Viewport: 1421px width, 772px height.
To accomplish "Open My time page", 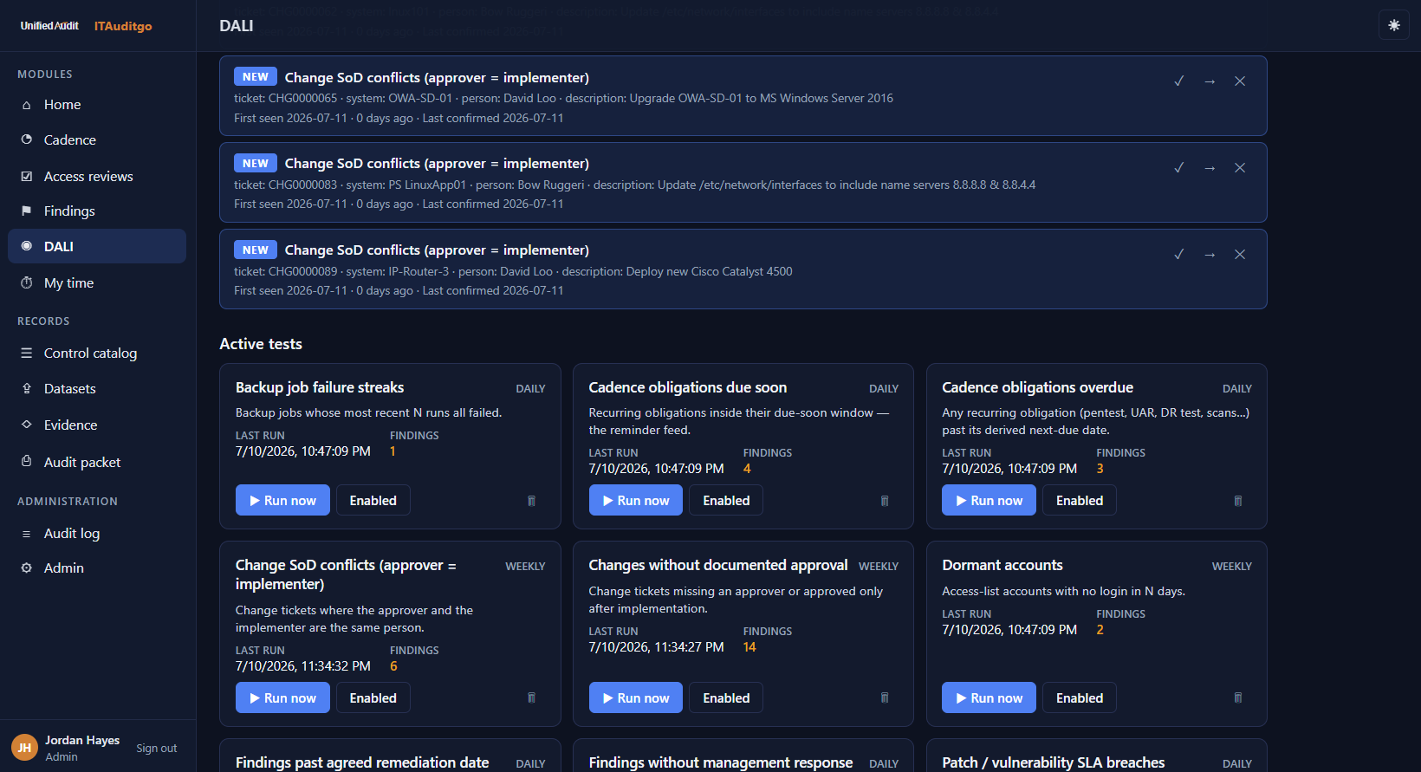I will click(x=97, y=282).
